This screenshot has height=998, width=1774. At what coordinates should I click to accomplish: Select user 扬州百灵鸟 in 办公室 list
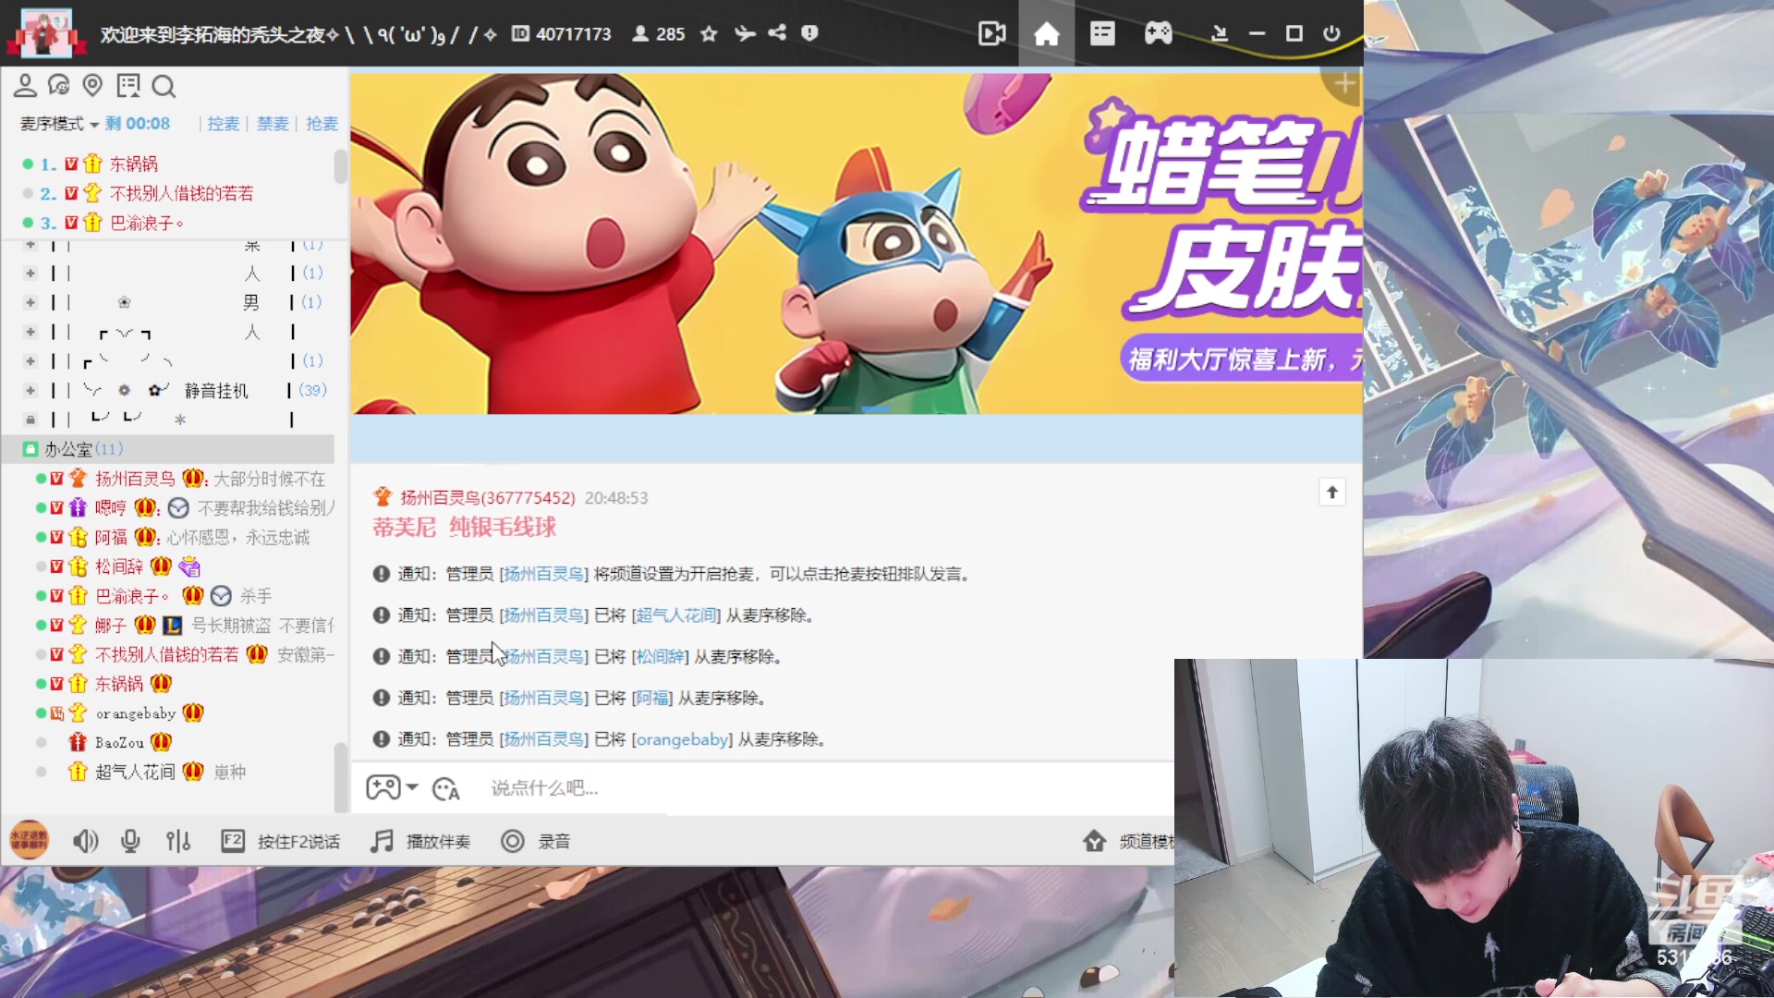(135, 479)
